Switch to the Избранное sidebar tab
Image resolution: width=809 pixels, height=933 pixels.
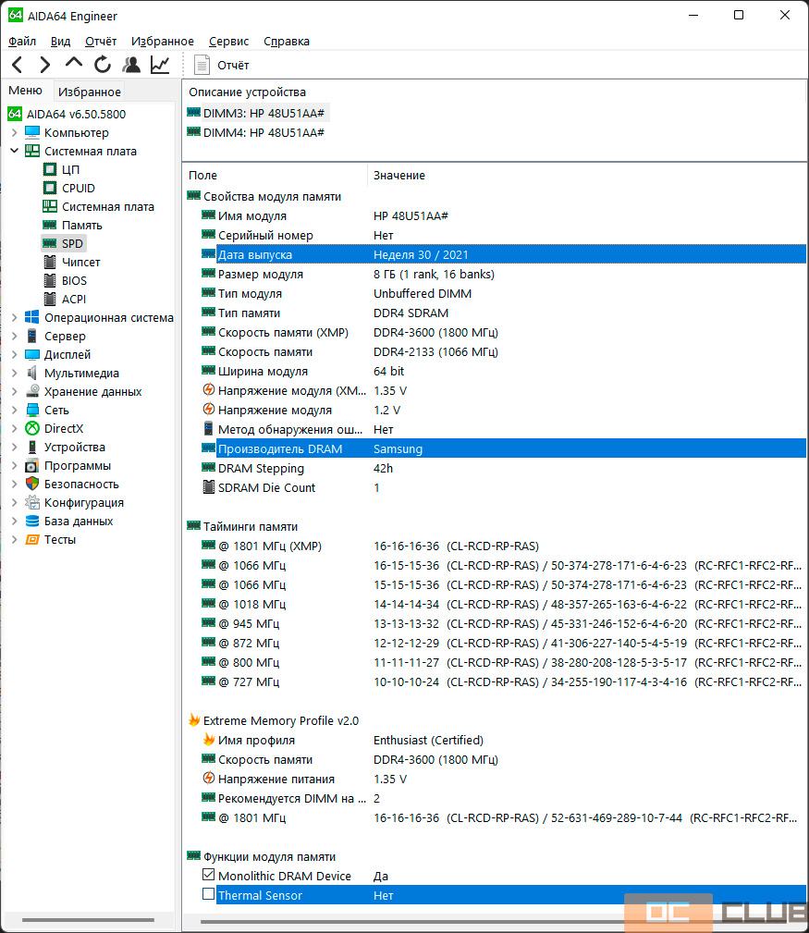click(x=90, y=92)
